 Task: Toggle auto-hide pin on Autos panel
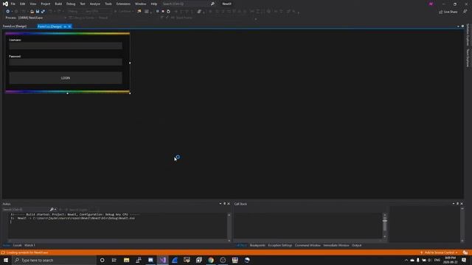[x=224, y=204]
